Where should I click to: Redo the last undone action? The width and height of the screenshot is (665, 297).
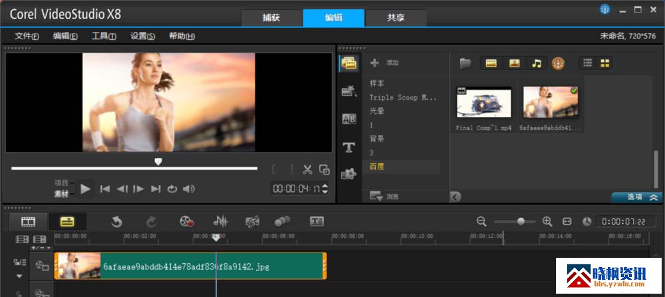(152, 221)
